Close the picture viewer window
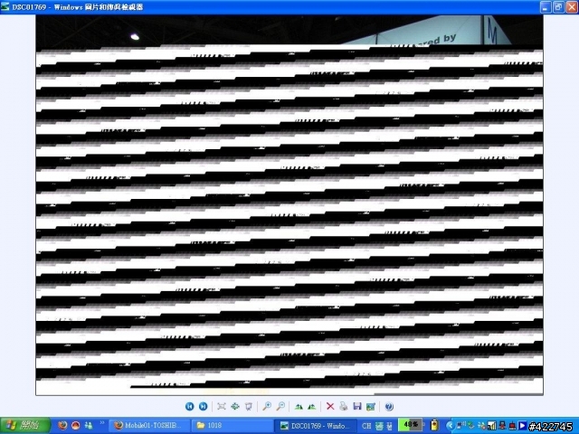The image size is (579, 434). click(x=572, y=7)
